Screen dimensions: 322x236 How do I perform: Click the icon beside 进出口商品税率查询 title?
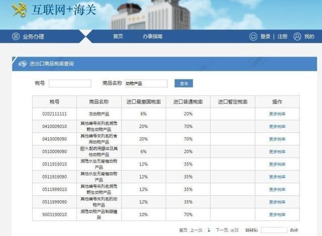pyautogui.click(x=23, y=64)
